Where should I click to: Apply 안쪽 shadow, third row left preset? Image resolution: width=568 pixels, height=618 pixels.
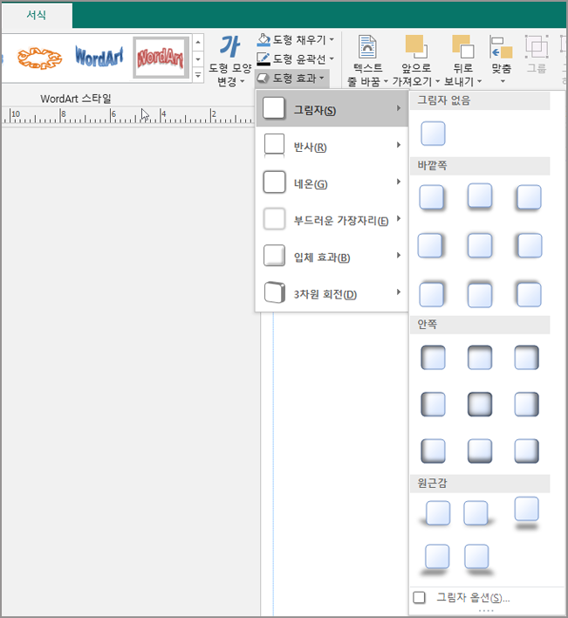433,451
